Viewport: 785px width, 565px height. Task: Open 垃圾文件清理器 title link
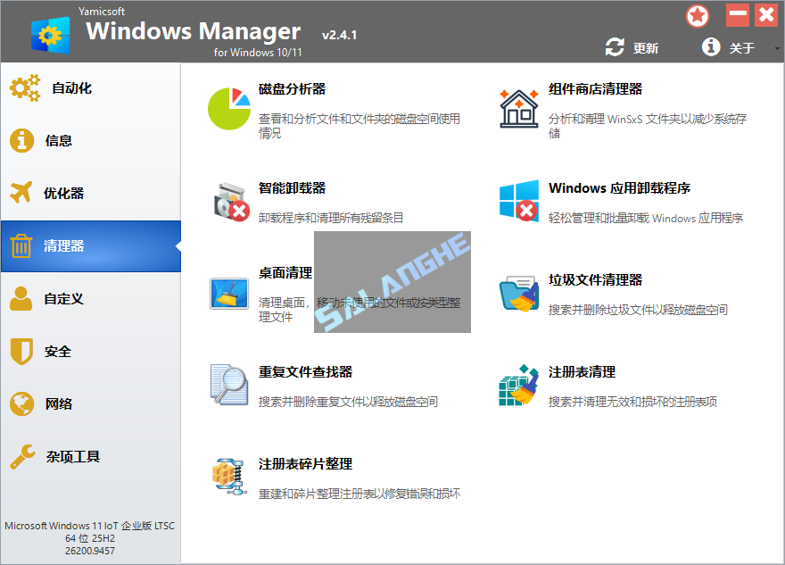coord(596,280)
